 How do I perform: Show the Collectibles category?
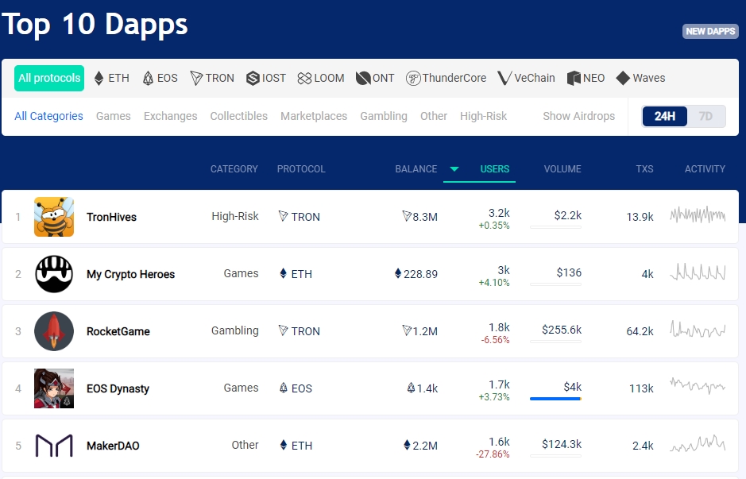pyautogui.click(x=239, y=116)
